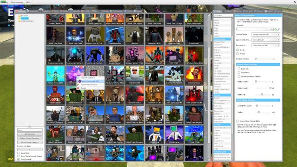Select the Skibidi DUMPSTER entity tile
297x167 pixels.
tap(75, 95)
